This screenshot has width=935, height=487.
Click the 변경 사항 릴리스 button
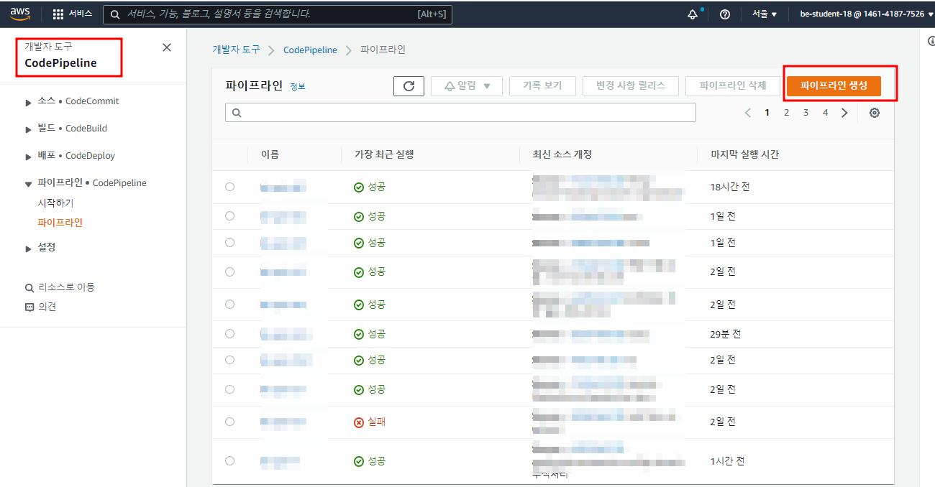pos(631,85)
